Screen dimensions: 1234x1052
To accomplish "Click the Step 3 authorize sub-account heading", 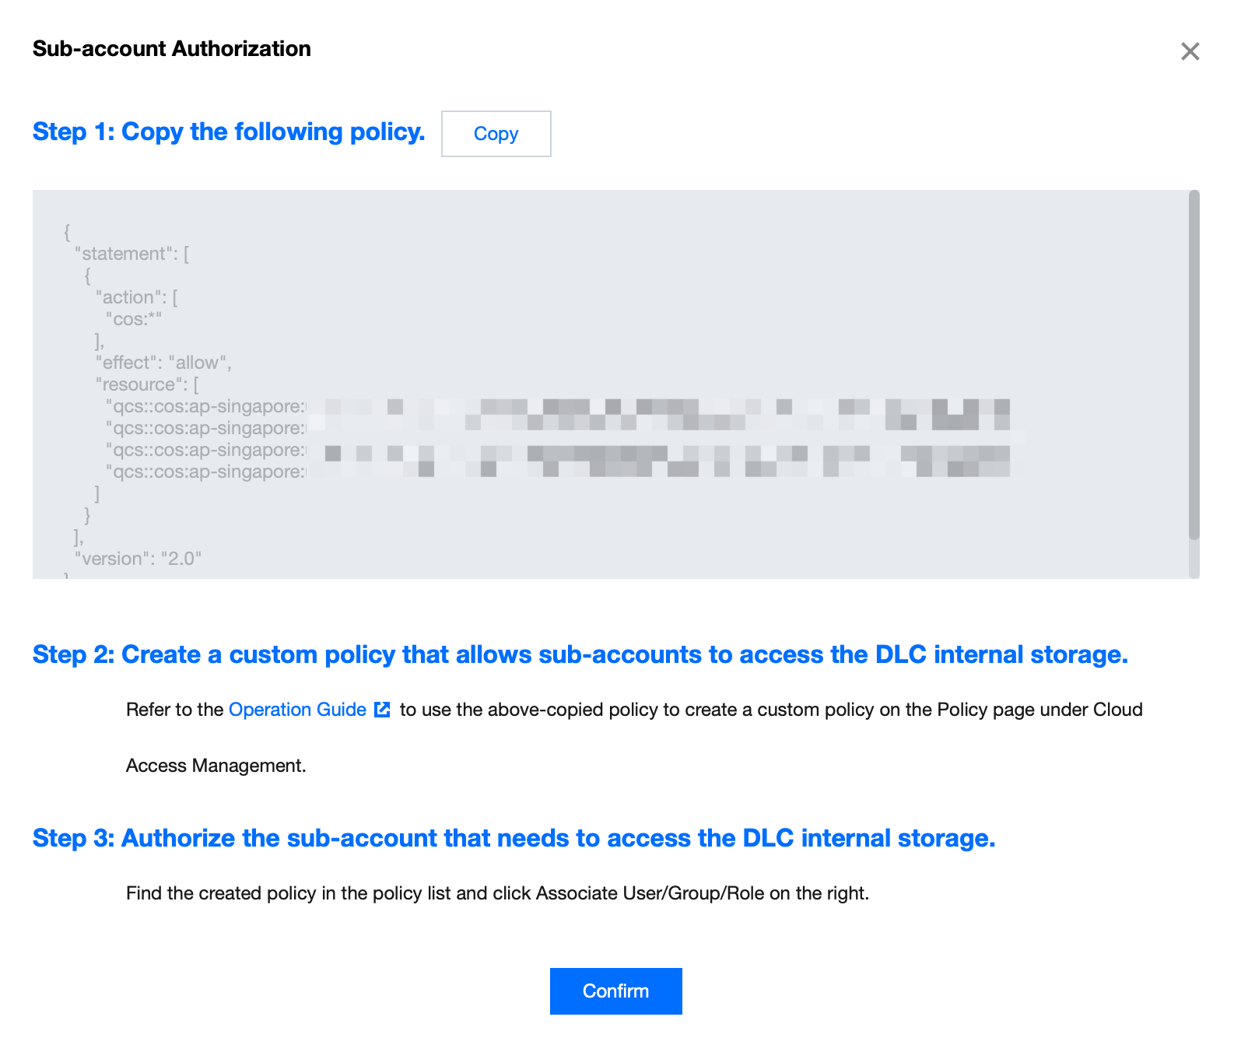I will click(x=514, y=838).
